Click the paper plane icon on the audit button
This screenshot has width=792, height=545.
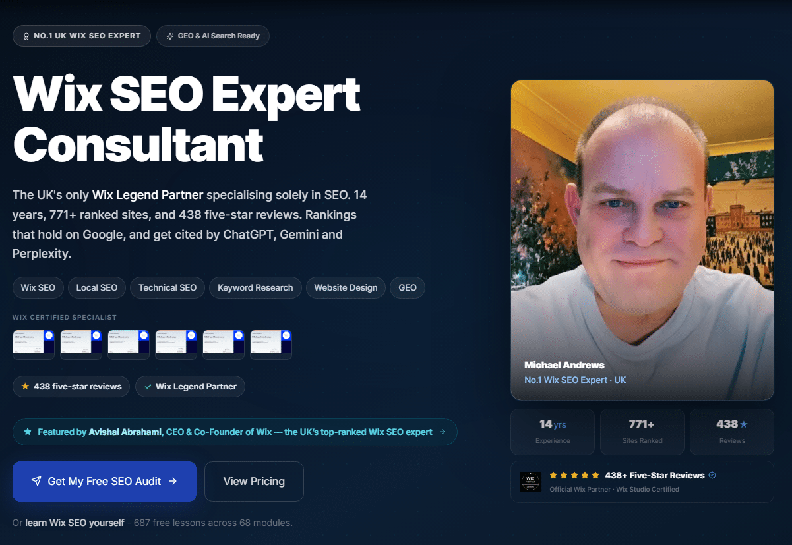(36, 482)
